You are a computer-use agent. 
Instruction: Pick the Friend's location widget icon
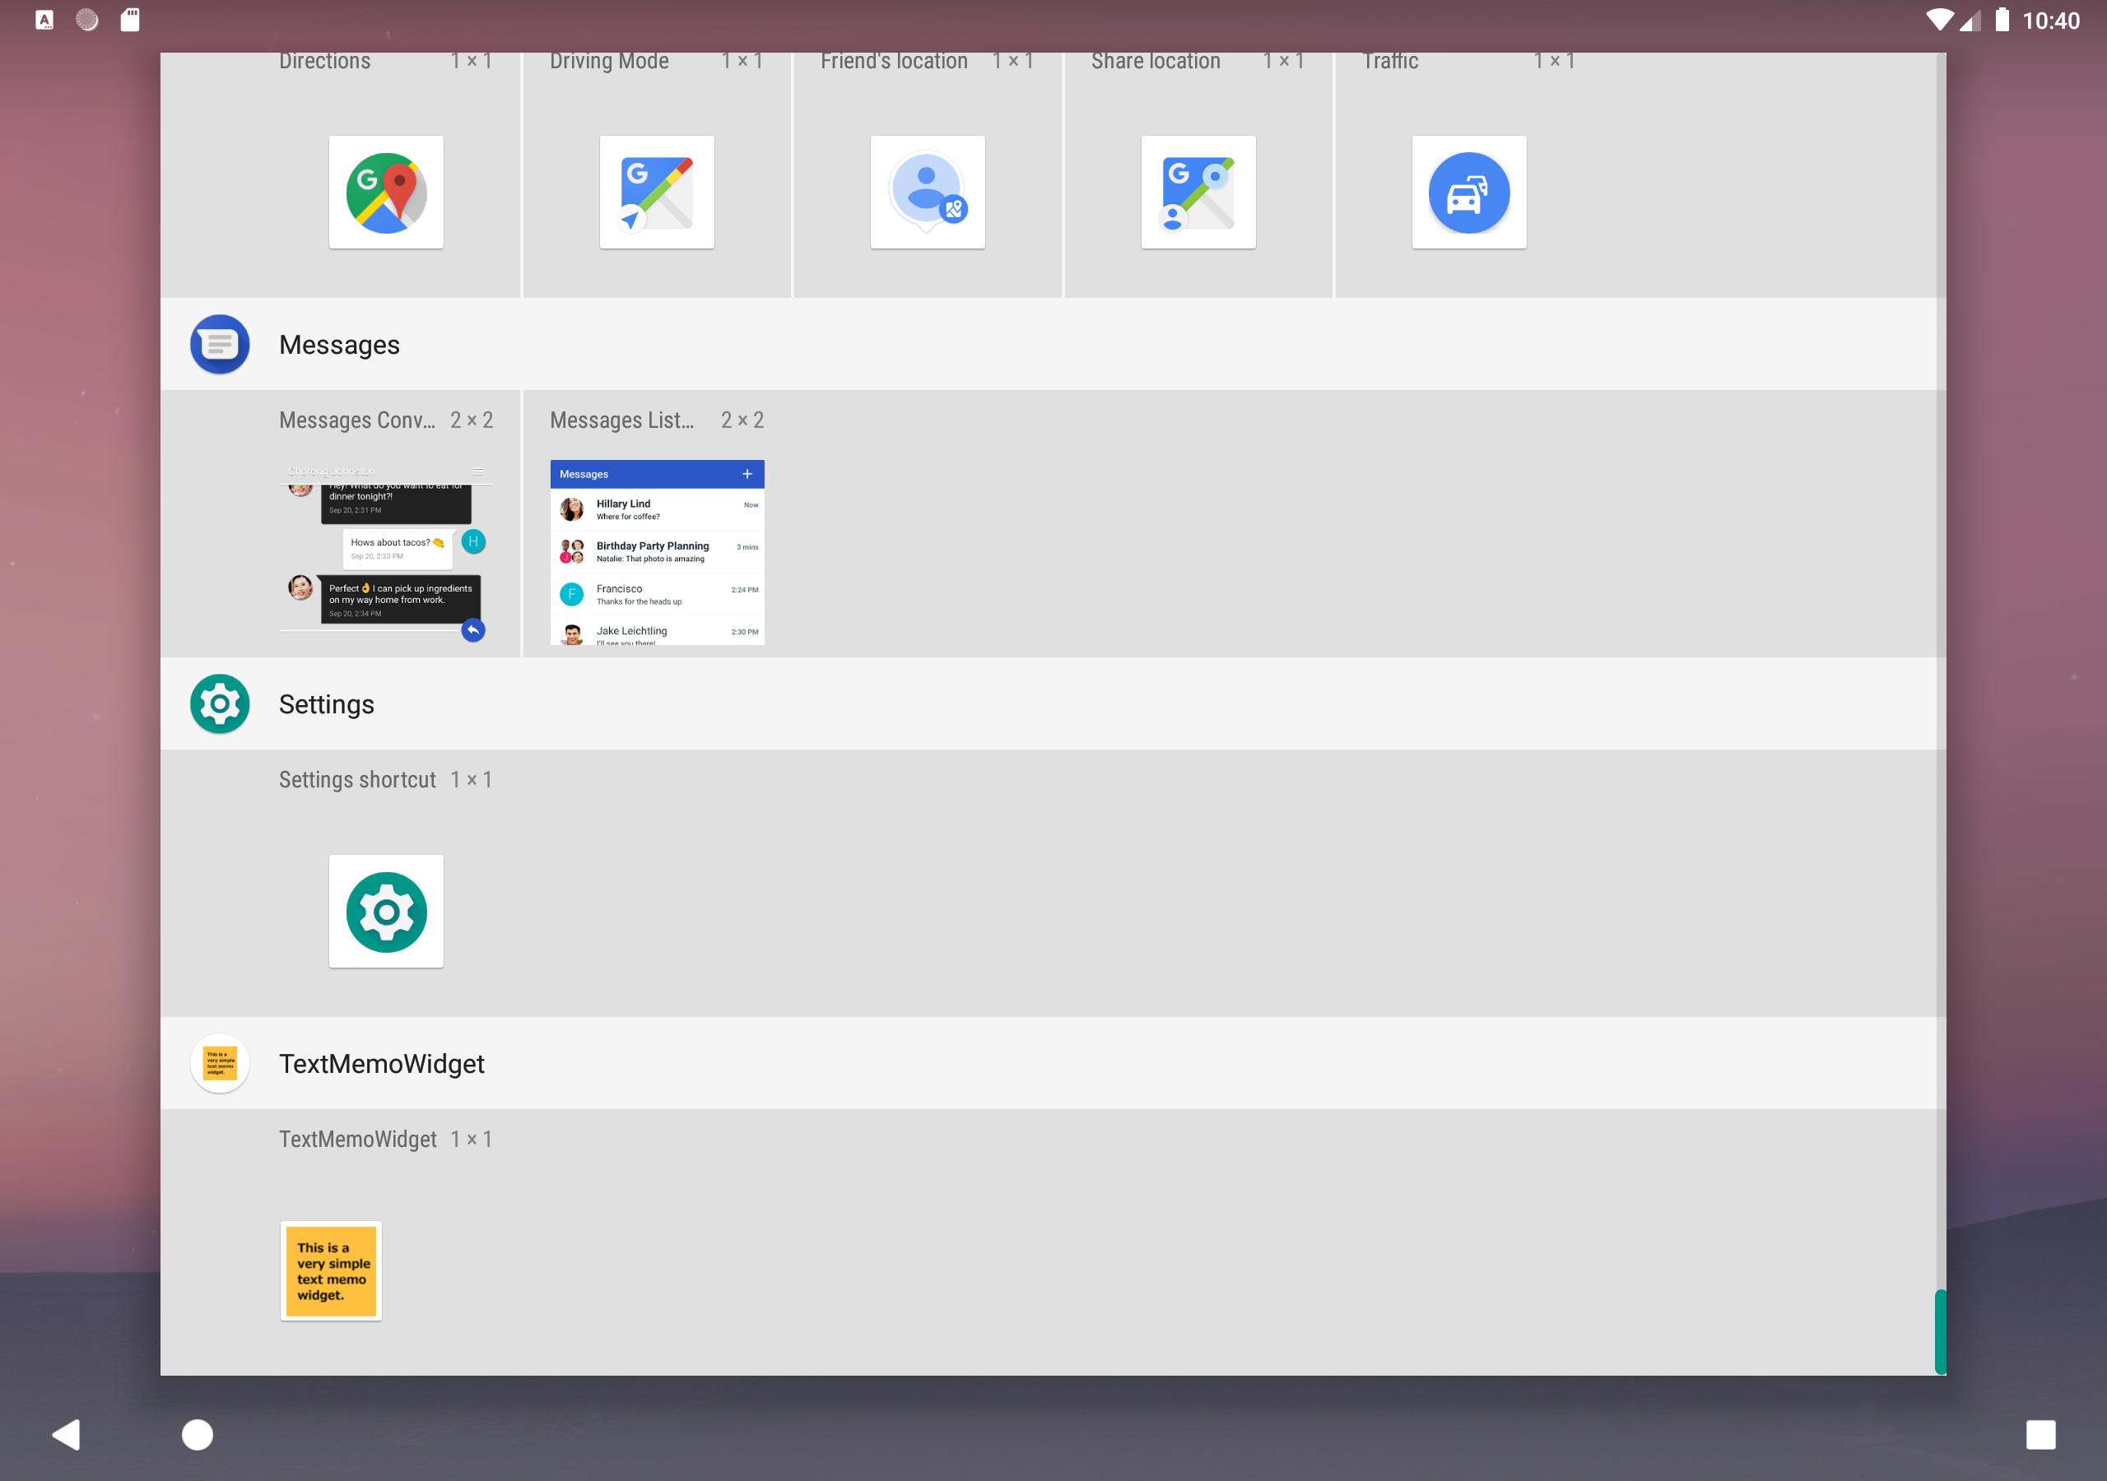point(928,193)
